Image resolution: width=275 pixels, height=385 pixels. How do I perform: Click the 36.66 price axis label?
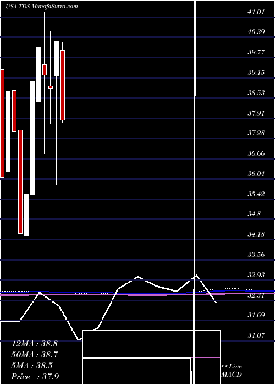[x=256, y=153]
